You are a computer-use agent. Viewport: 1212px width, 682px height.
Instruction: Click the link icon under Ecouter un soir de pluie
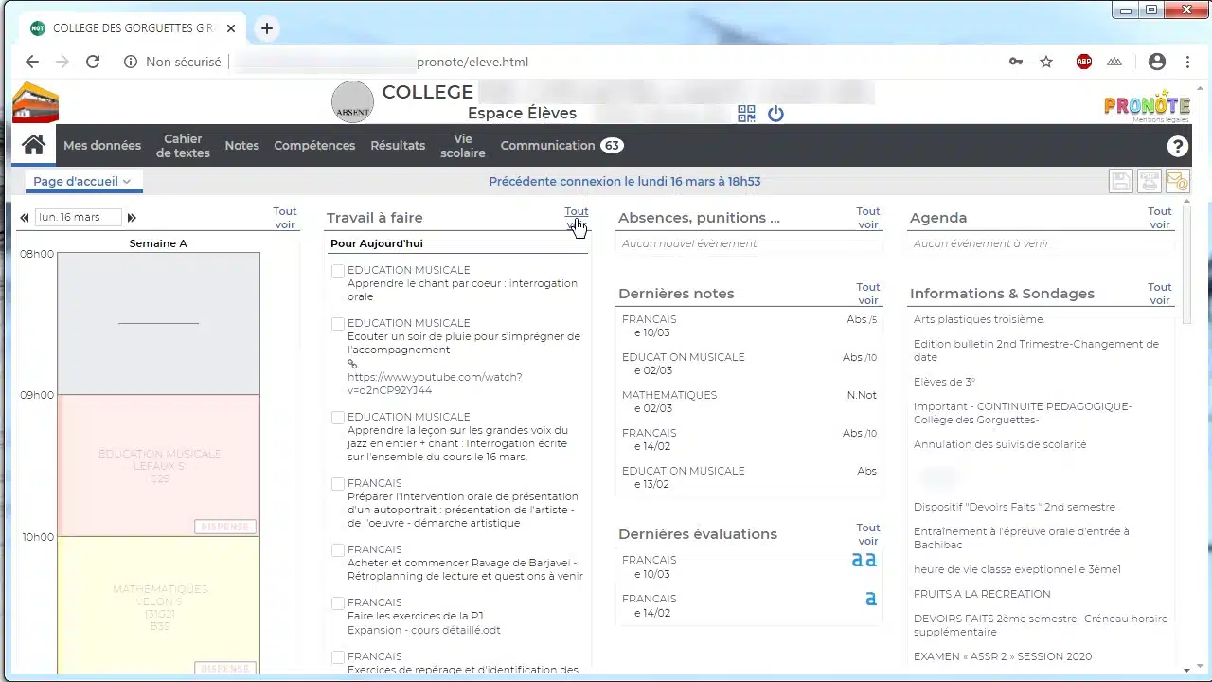[x=352, y=364]
